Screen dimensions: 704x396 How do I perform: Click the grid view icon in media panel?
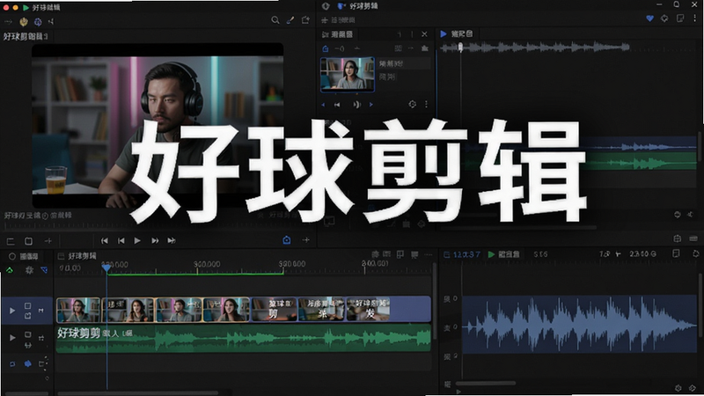tap(398, 48)
